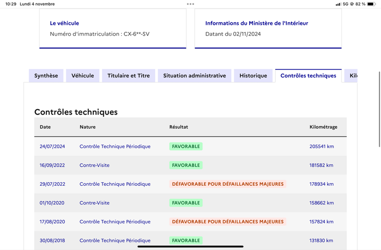Click Contrôle Technique Périodique in 30/08/2018 row
This screenshot has height=250, width=381.
(115, 240)
